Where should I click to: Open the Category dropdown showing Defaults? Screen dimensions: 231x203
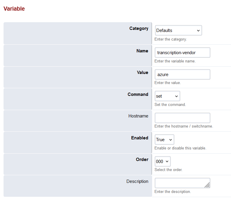(178, 30)
